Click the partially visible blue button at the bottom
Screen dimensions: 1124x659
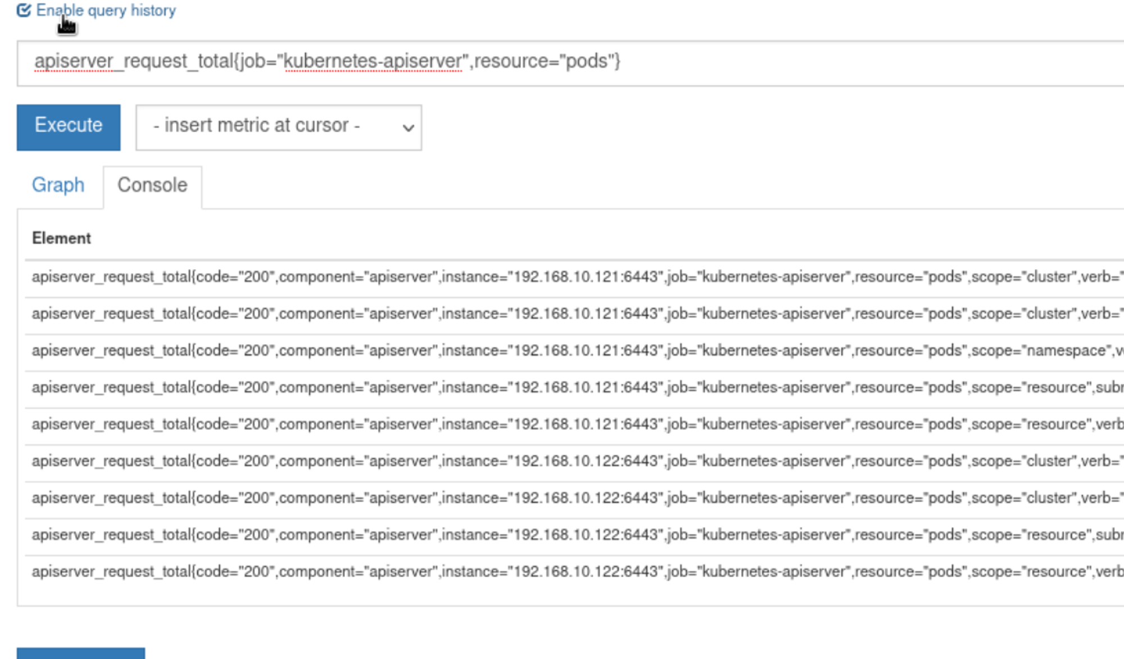(x=81, y=653)
